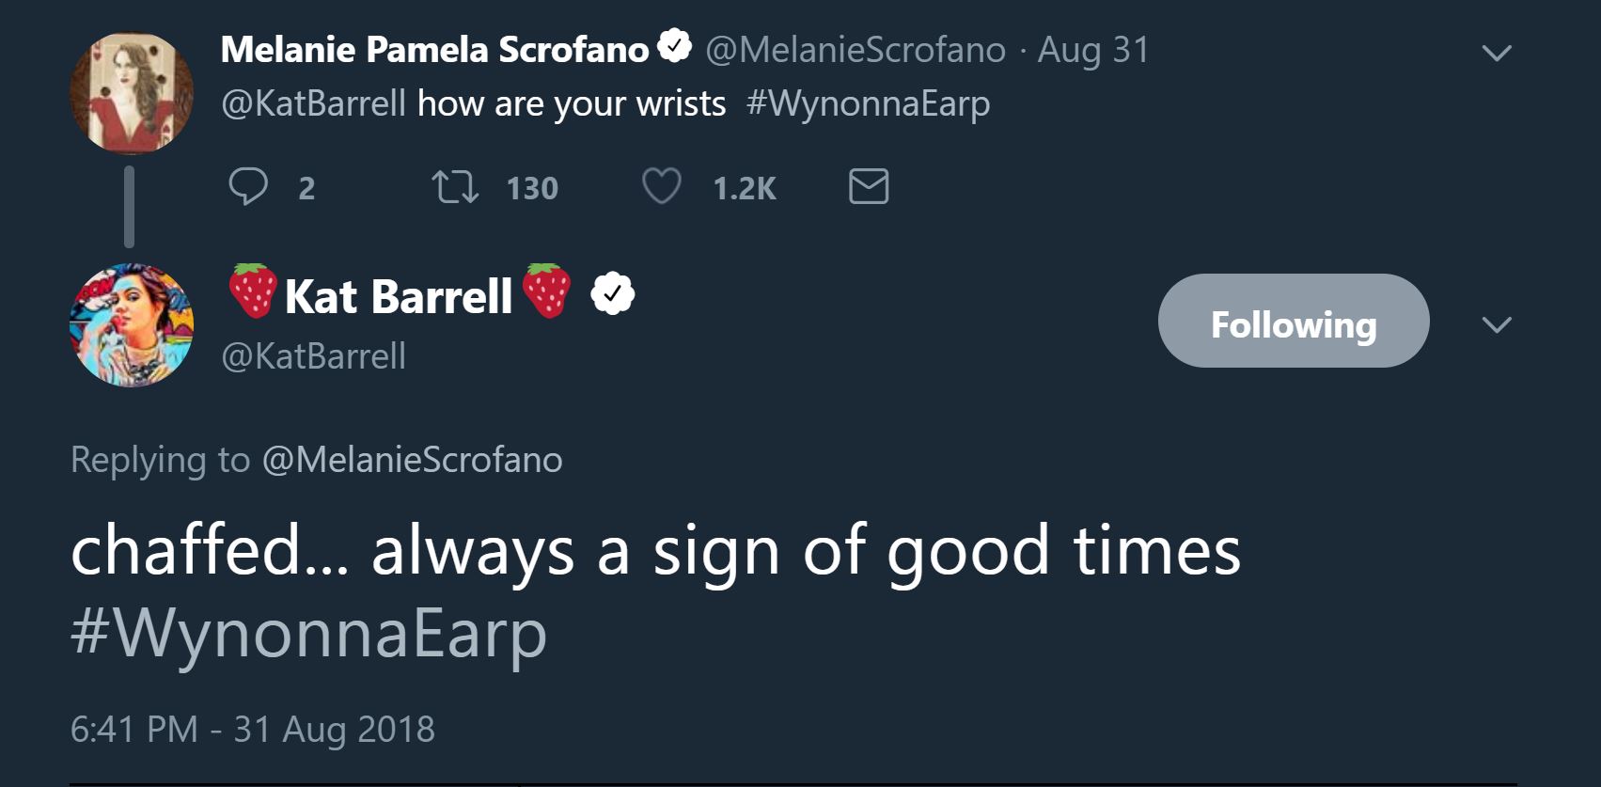Screen dimensions: 1601x787
Task: Open #WynonnaEarp hashtag in Kat's reply
Action: [x=308, y=634]
